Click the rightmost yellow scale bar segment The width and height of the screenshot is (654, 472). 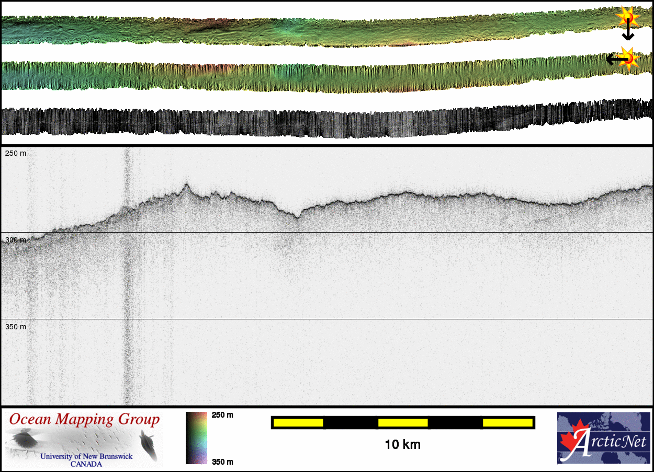(x=507, y=422)
